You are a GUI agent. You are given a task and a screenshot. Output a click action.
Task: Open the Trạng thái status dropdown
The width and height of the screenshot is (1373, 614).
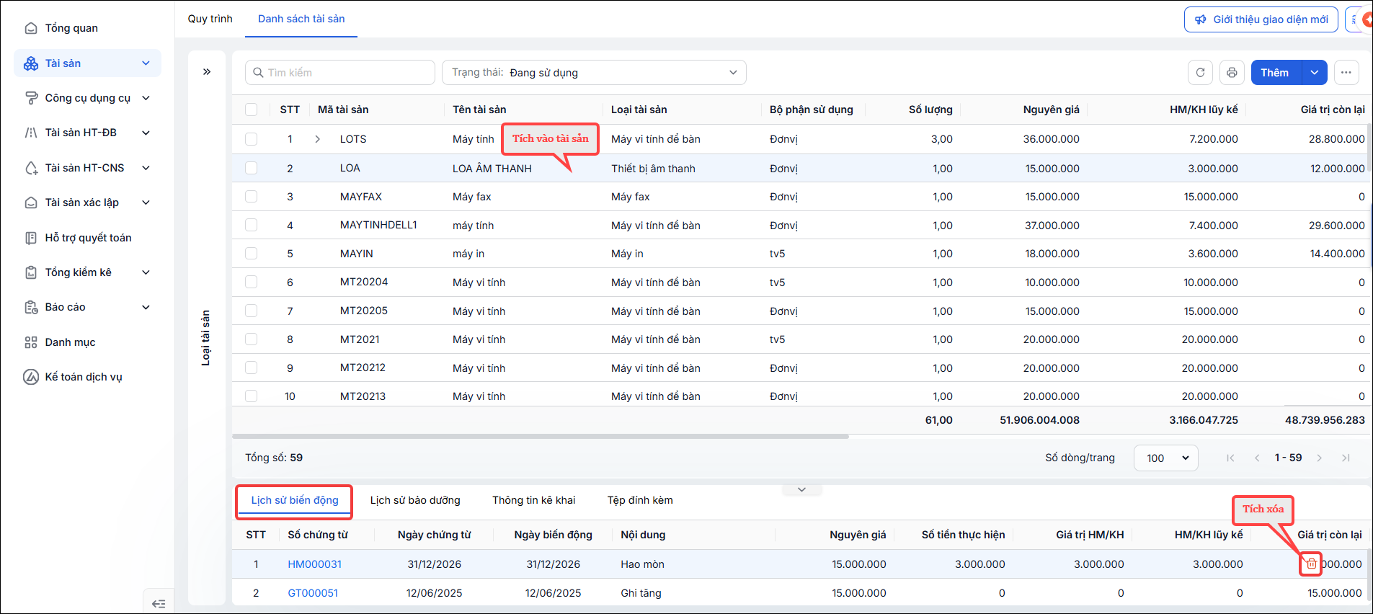click(x=594, y=73)
